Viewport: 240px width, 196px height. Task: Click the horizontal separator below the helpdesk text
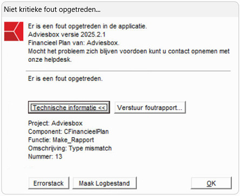pyautogui.click(x=128, y=71)
